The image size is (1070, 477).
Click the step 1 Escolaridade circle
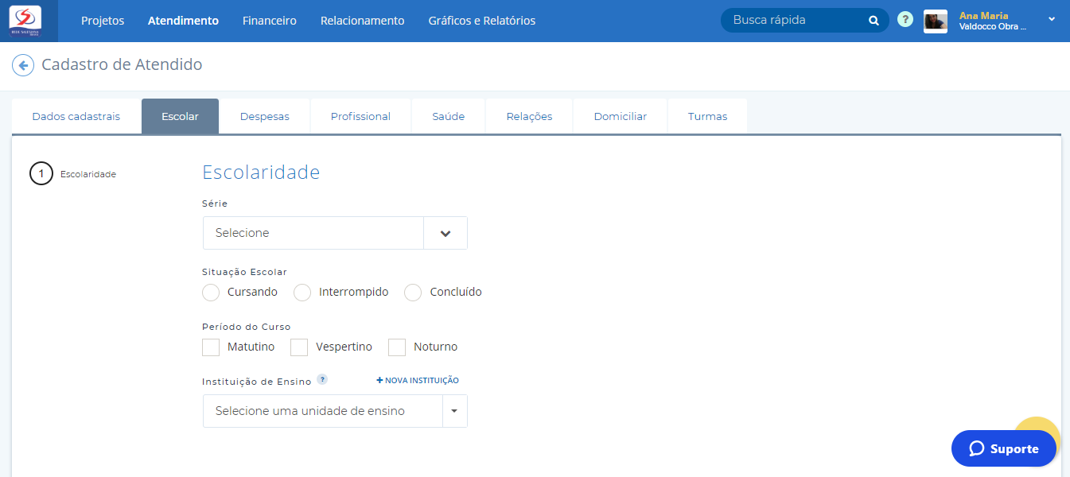click(x=41, y=174)
